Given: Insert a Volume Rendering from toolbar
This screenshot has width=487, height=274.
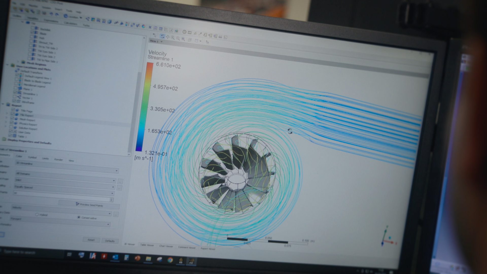Looking at the screenshot, I should (x=109, y=22).
